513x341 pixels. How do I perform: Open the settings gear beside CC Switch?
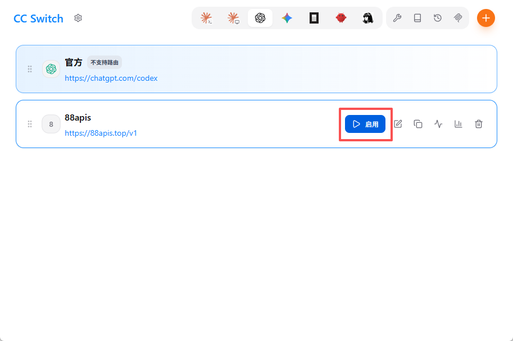(x=78, y=18)
